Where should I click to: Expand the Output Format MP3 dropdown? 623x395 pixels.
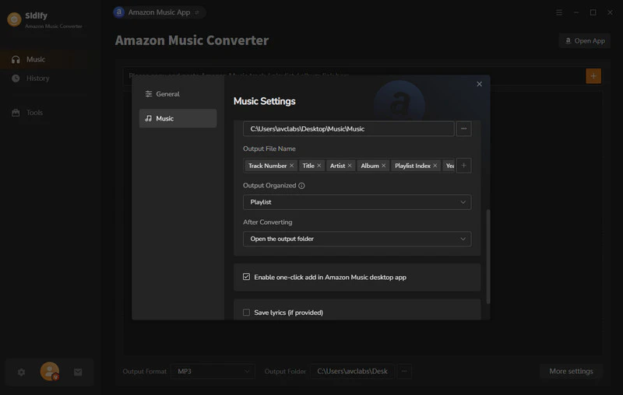[x=213, y=371]
